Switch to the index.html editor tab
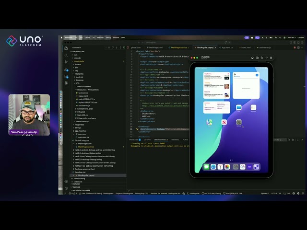Viewport: 307px width, 230px height. click(246, 47)
